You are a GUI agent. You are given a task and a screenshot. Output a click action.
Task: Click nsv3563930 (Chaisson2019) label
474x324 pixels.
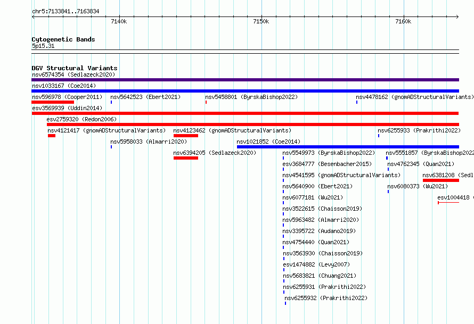click(323, 253)
